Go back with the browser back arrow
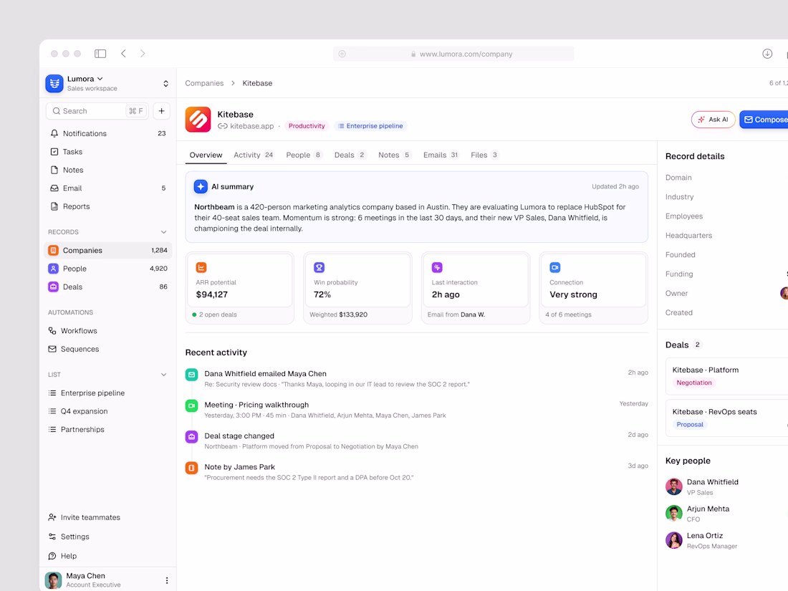Viewport: 788px width, 591px height. 124,54
